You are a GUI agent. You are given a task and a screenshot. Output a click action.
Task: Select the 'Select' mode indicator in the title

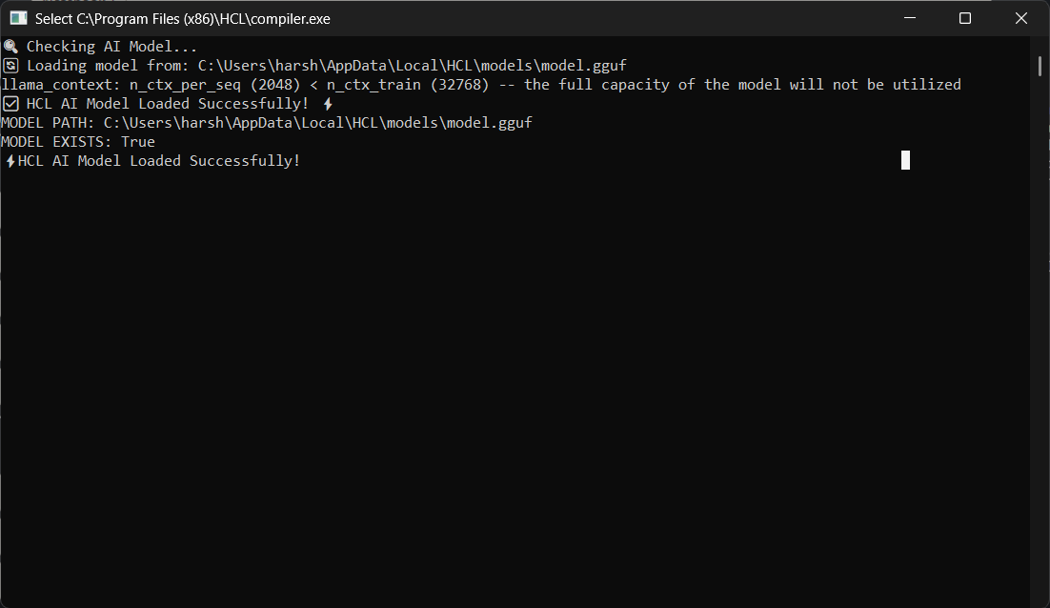click(52, 17)
